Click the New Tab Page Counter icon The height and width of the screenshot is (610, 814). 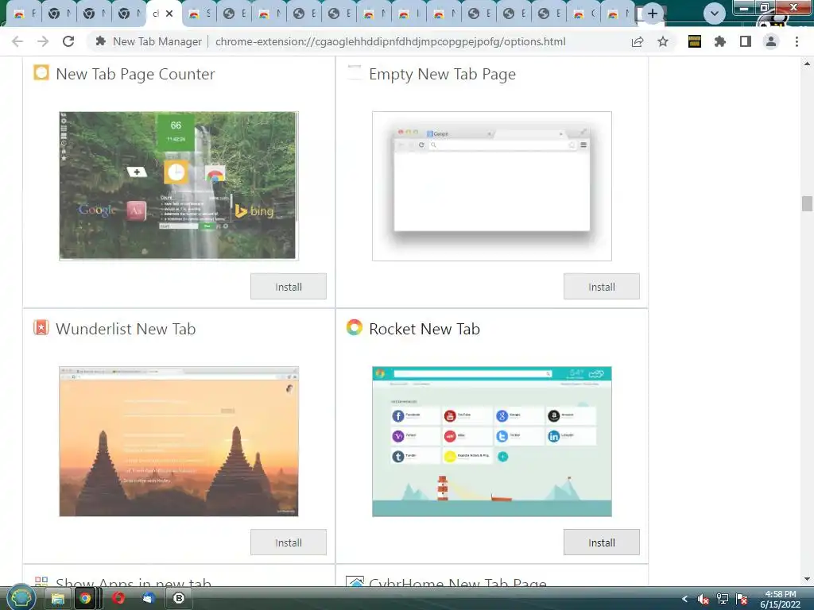coord(41,72)
